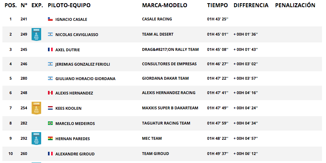Viewport: 326px width, 163px height.
Task: Open rider name Ignacio Casale
Action: click(x=71, y=19)
